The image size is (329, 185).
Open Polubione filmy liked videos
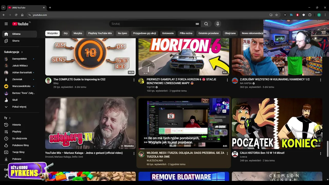coord(20,145)
